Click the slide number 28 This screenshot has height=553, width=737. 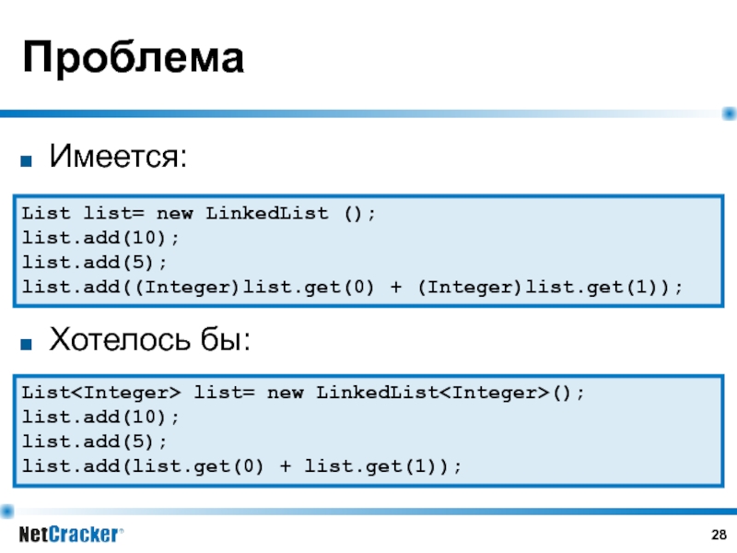719,535
